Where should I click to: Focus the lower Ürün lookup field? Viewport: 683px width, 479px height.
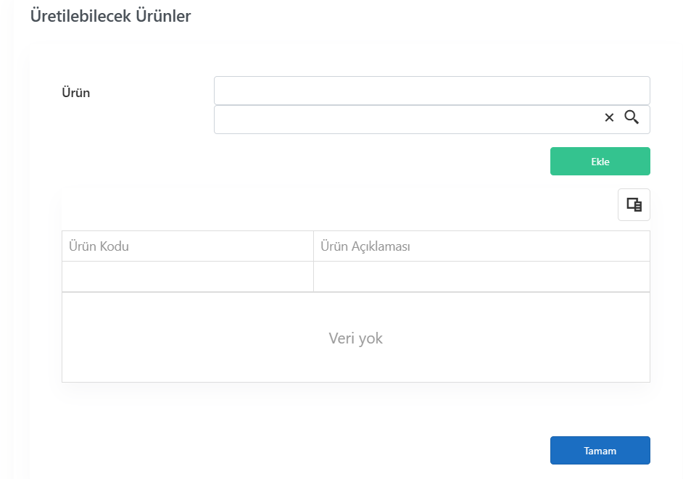pos(407,120)
